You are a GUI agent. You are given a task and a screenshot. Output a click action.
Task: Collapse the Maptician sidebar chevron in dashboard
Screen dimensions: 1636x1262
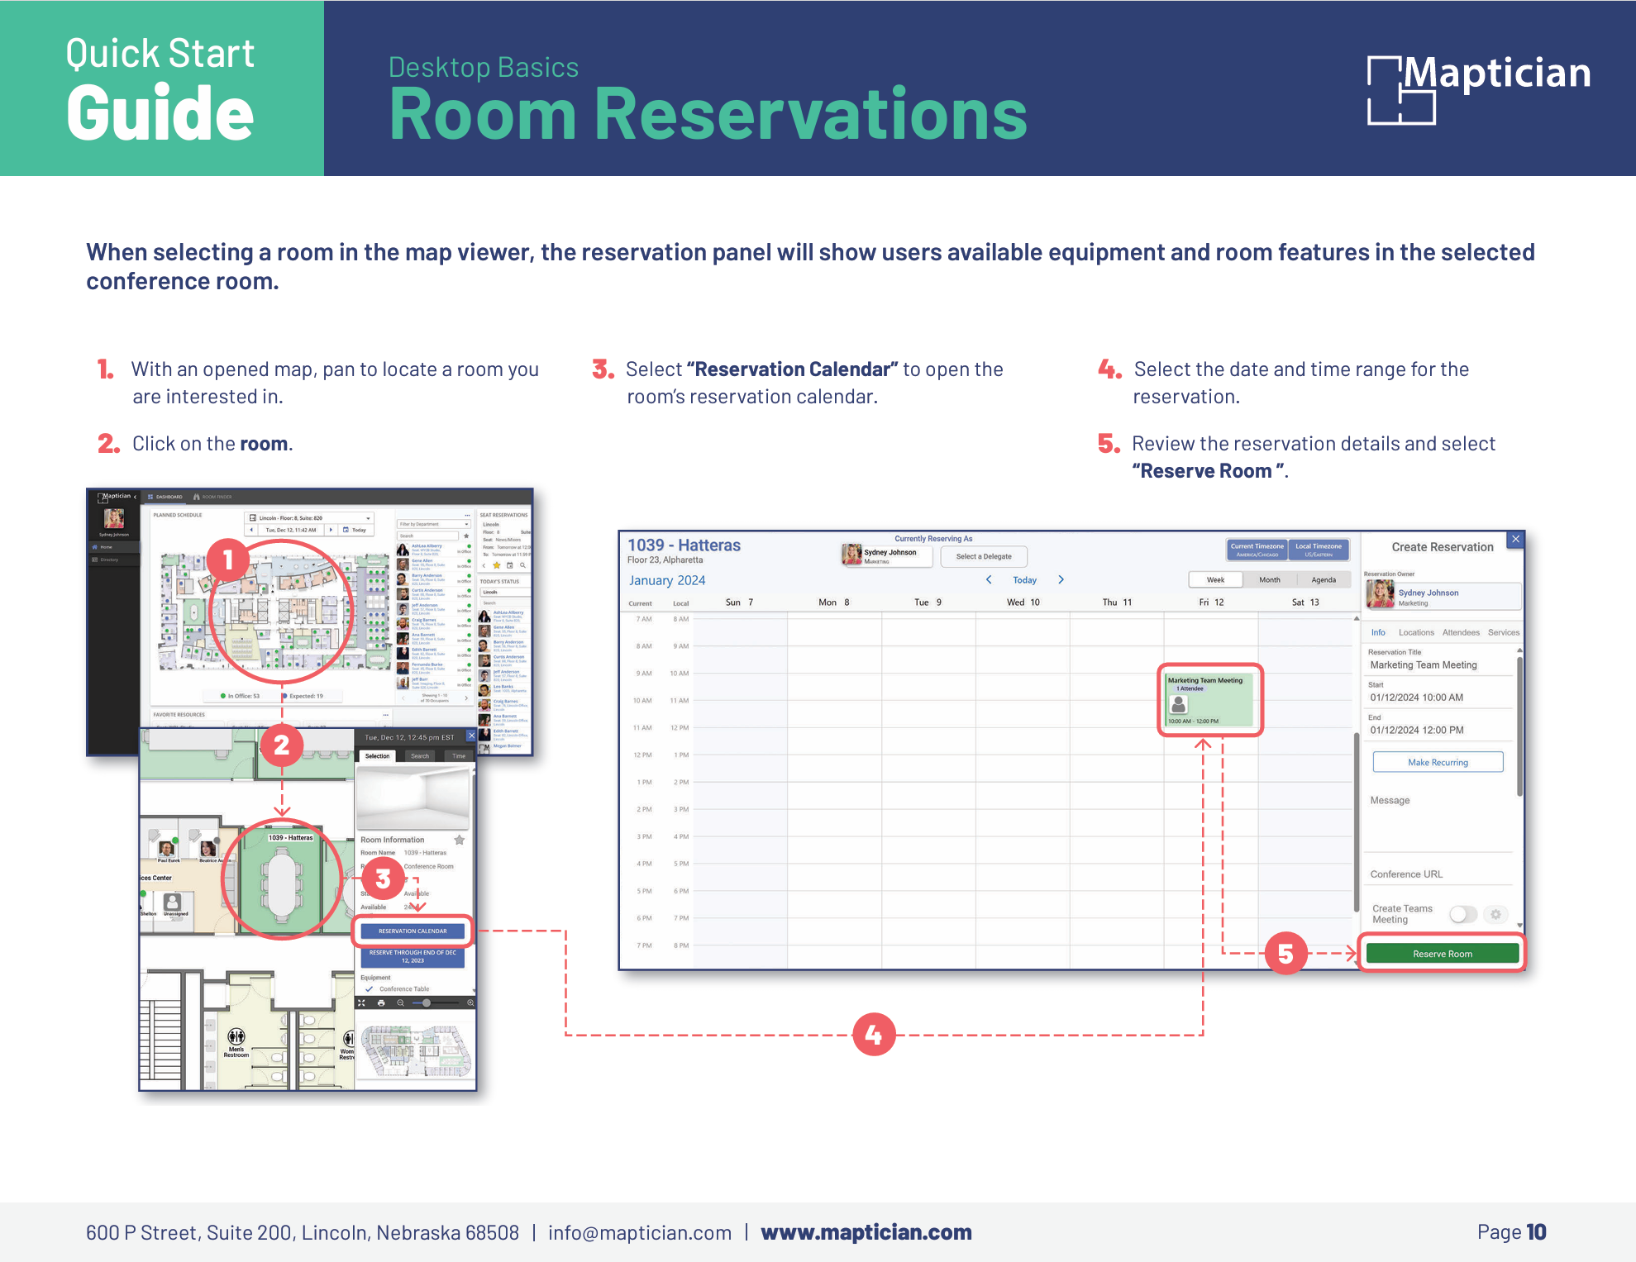pyautogui.click(x=135, y=497)
